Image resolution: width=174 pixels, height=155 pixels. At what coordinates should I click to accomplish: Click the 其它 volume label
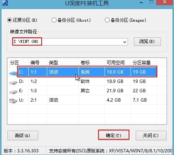(x=85, y=91)
